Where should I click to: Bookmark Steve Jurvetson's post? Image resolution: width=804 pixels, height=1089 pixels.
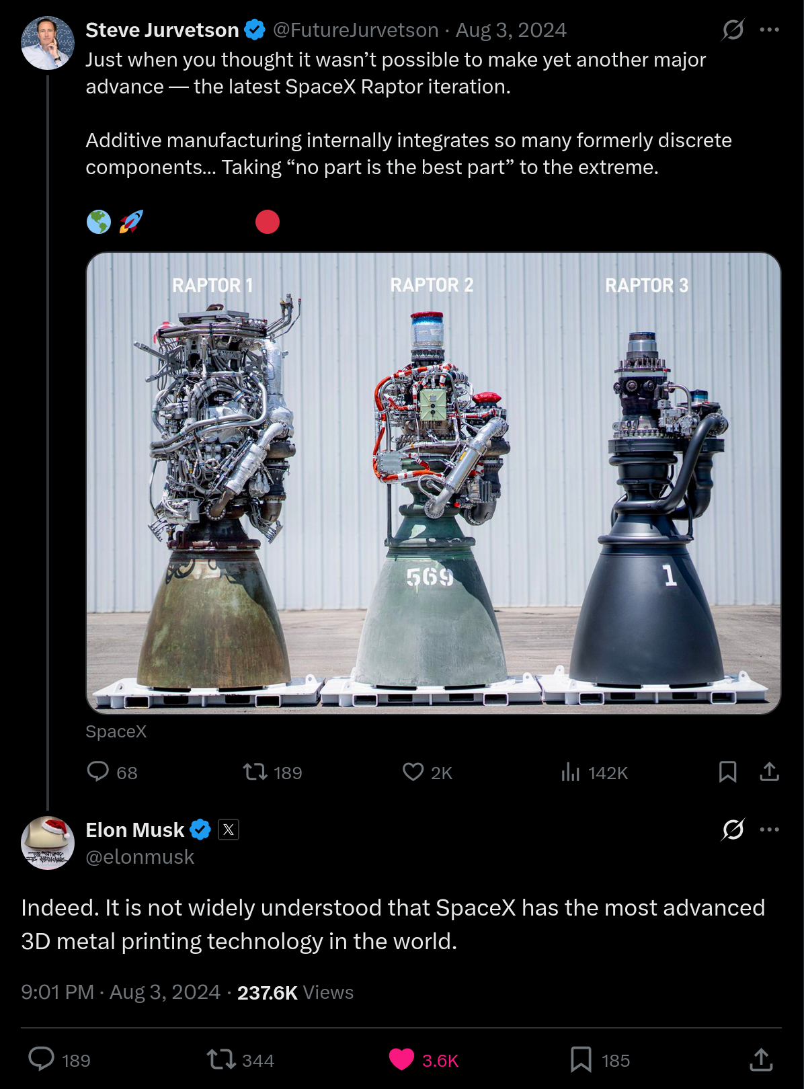[x=727, y=772]
